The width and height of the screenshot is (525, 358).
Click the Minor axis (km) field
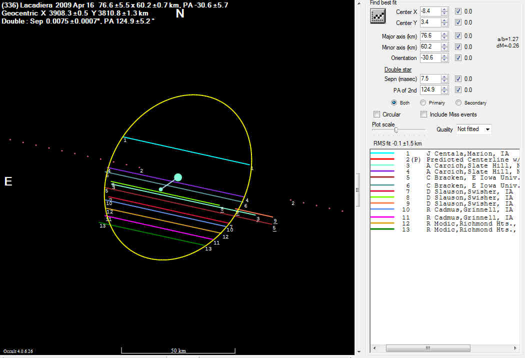(x=430, y=47)
